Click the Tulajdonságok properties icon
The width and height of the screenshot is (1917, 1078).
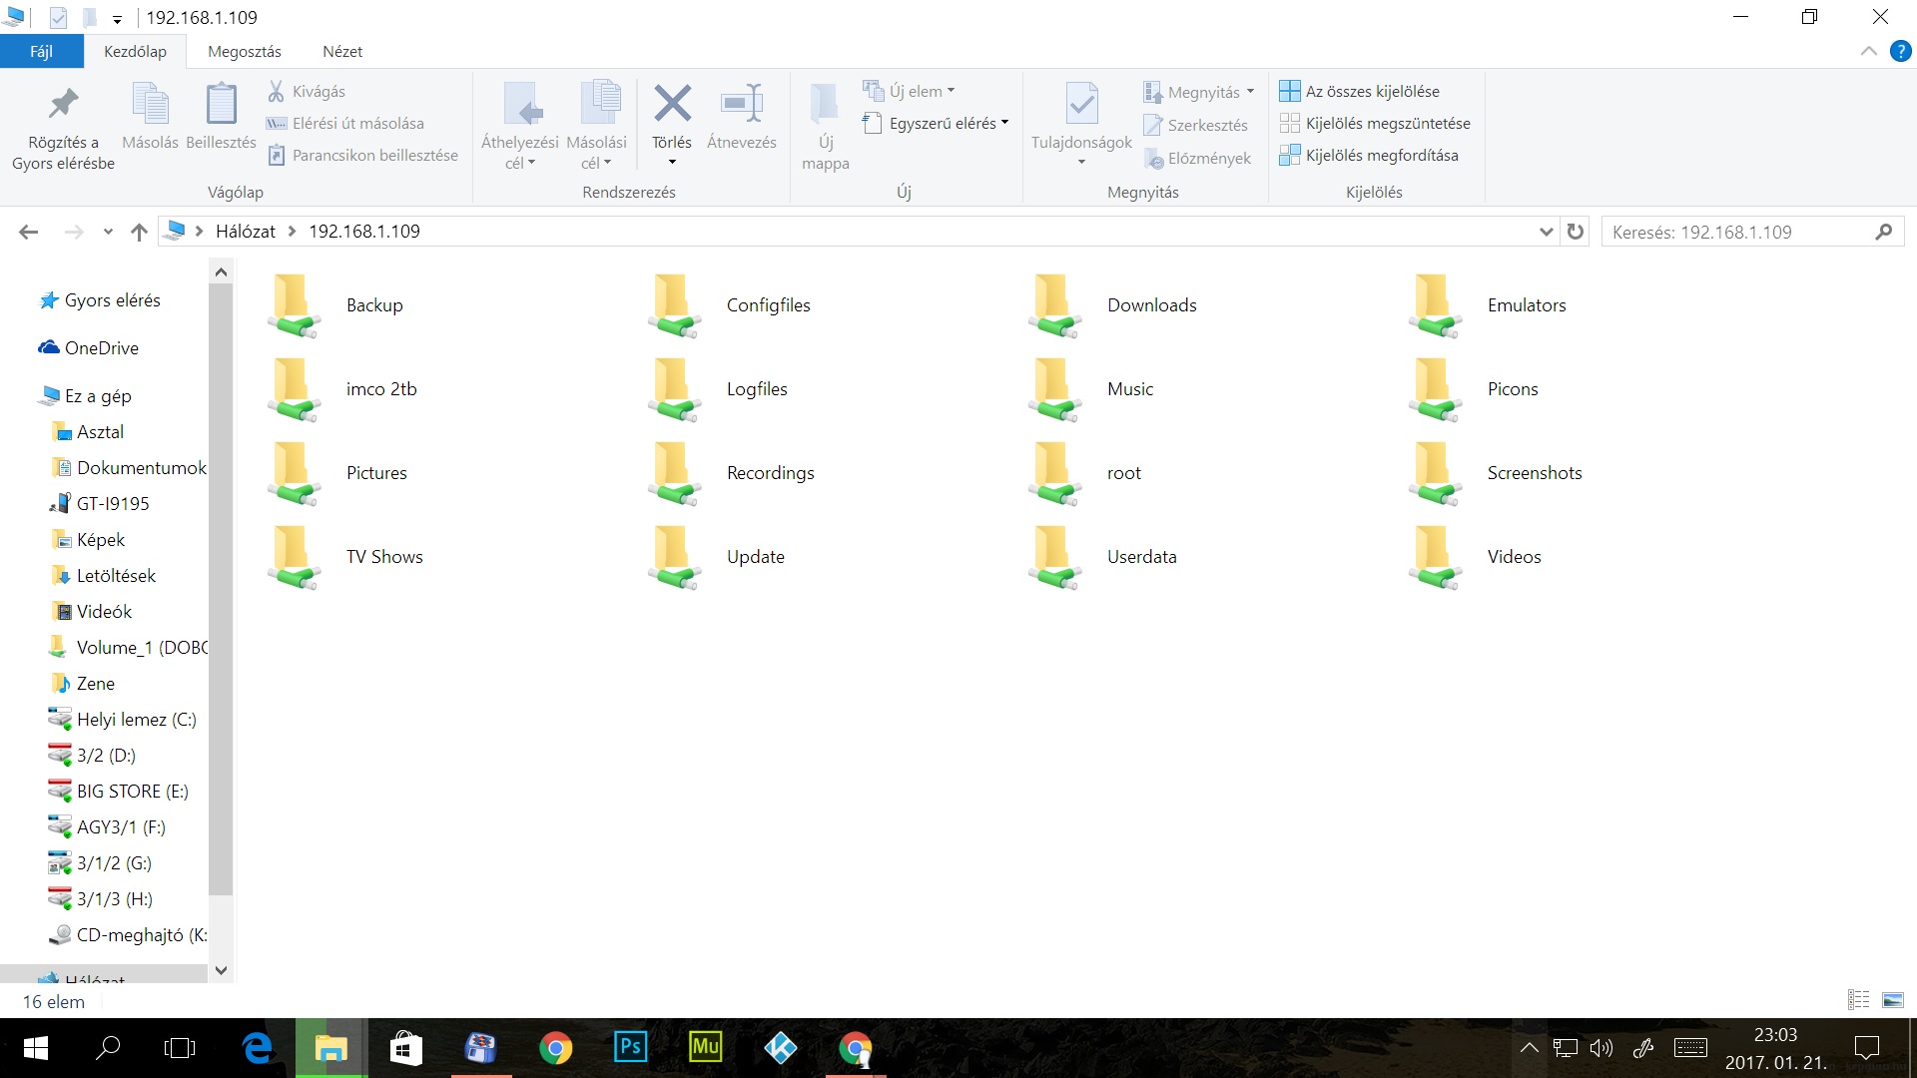click(x=1081, y=103)
